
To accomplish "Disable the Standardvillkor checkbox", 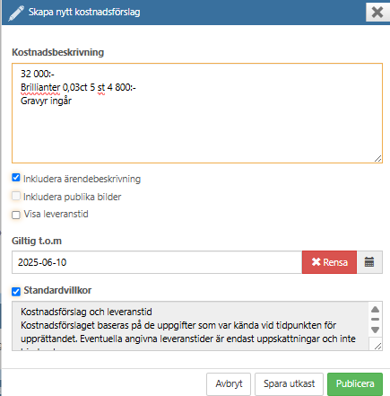I will pos(16,291).
